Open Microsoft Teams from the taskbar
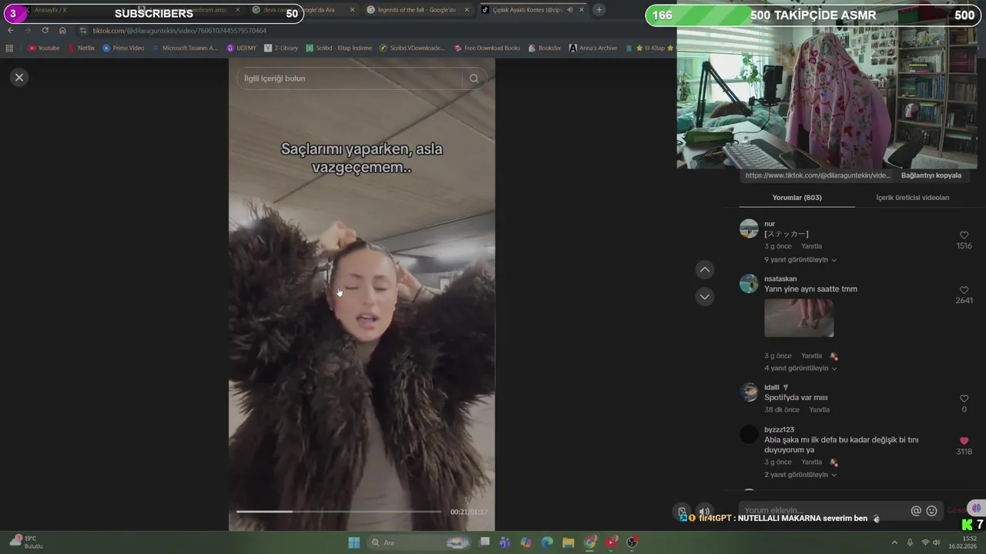Screen dimensions: 986x554 click(505, 542)
